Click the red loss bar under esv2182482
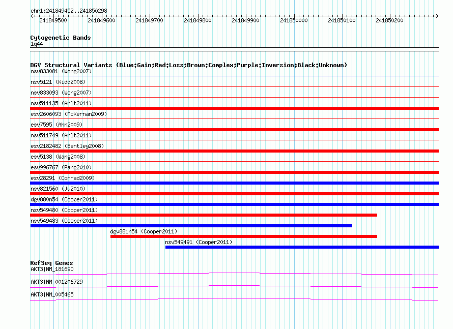 click(234, 151)
